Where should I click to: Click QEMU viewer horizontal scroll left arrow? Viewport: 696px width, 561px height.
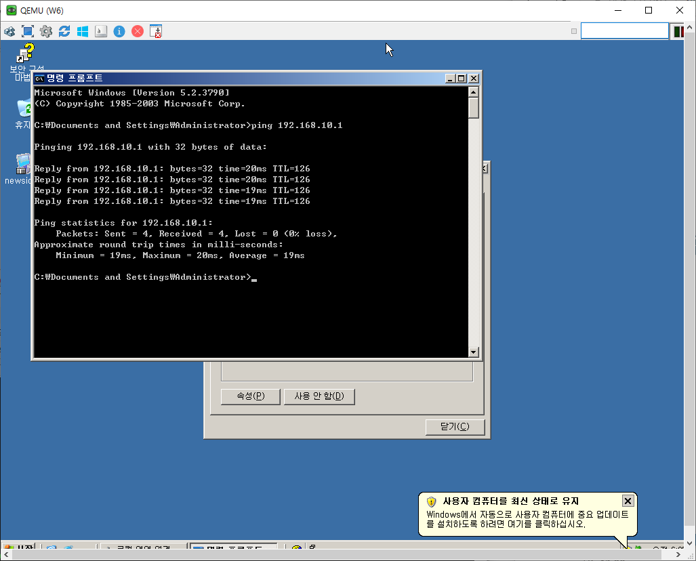6,554
